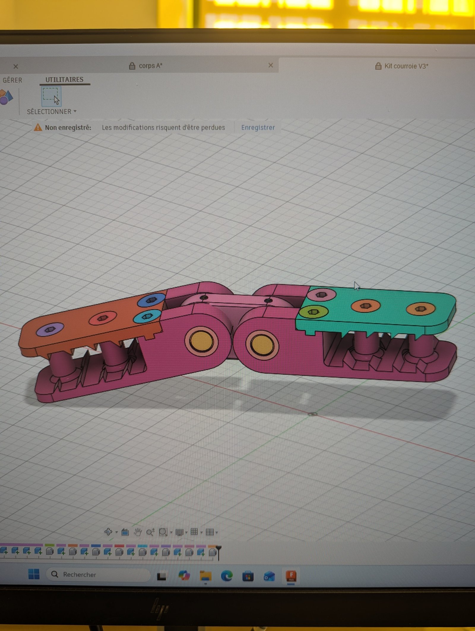Open the Orbit type dropdown arrow
Screen dimensions: 475x631
(x=116, y=532)
